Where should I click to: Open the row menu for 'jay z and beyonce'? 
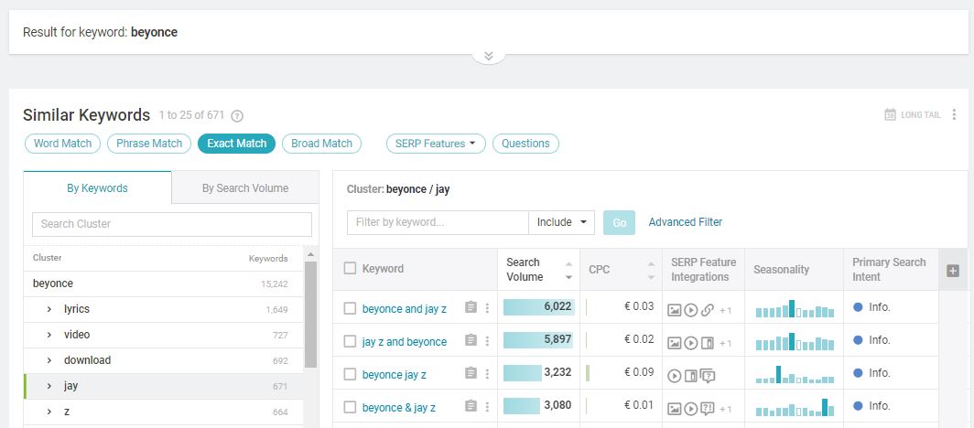pyautogui.click(x=488, y=340)
